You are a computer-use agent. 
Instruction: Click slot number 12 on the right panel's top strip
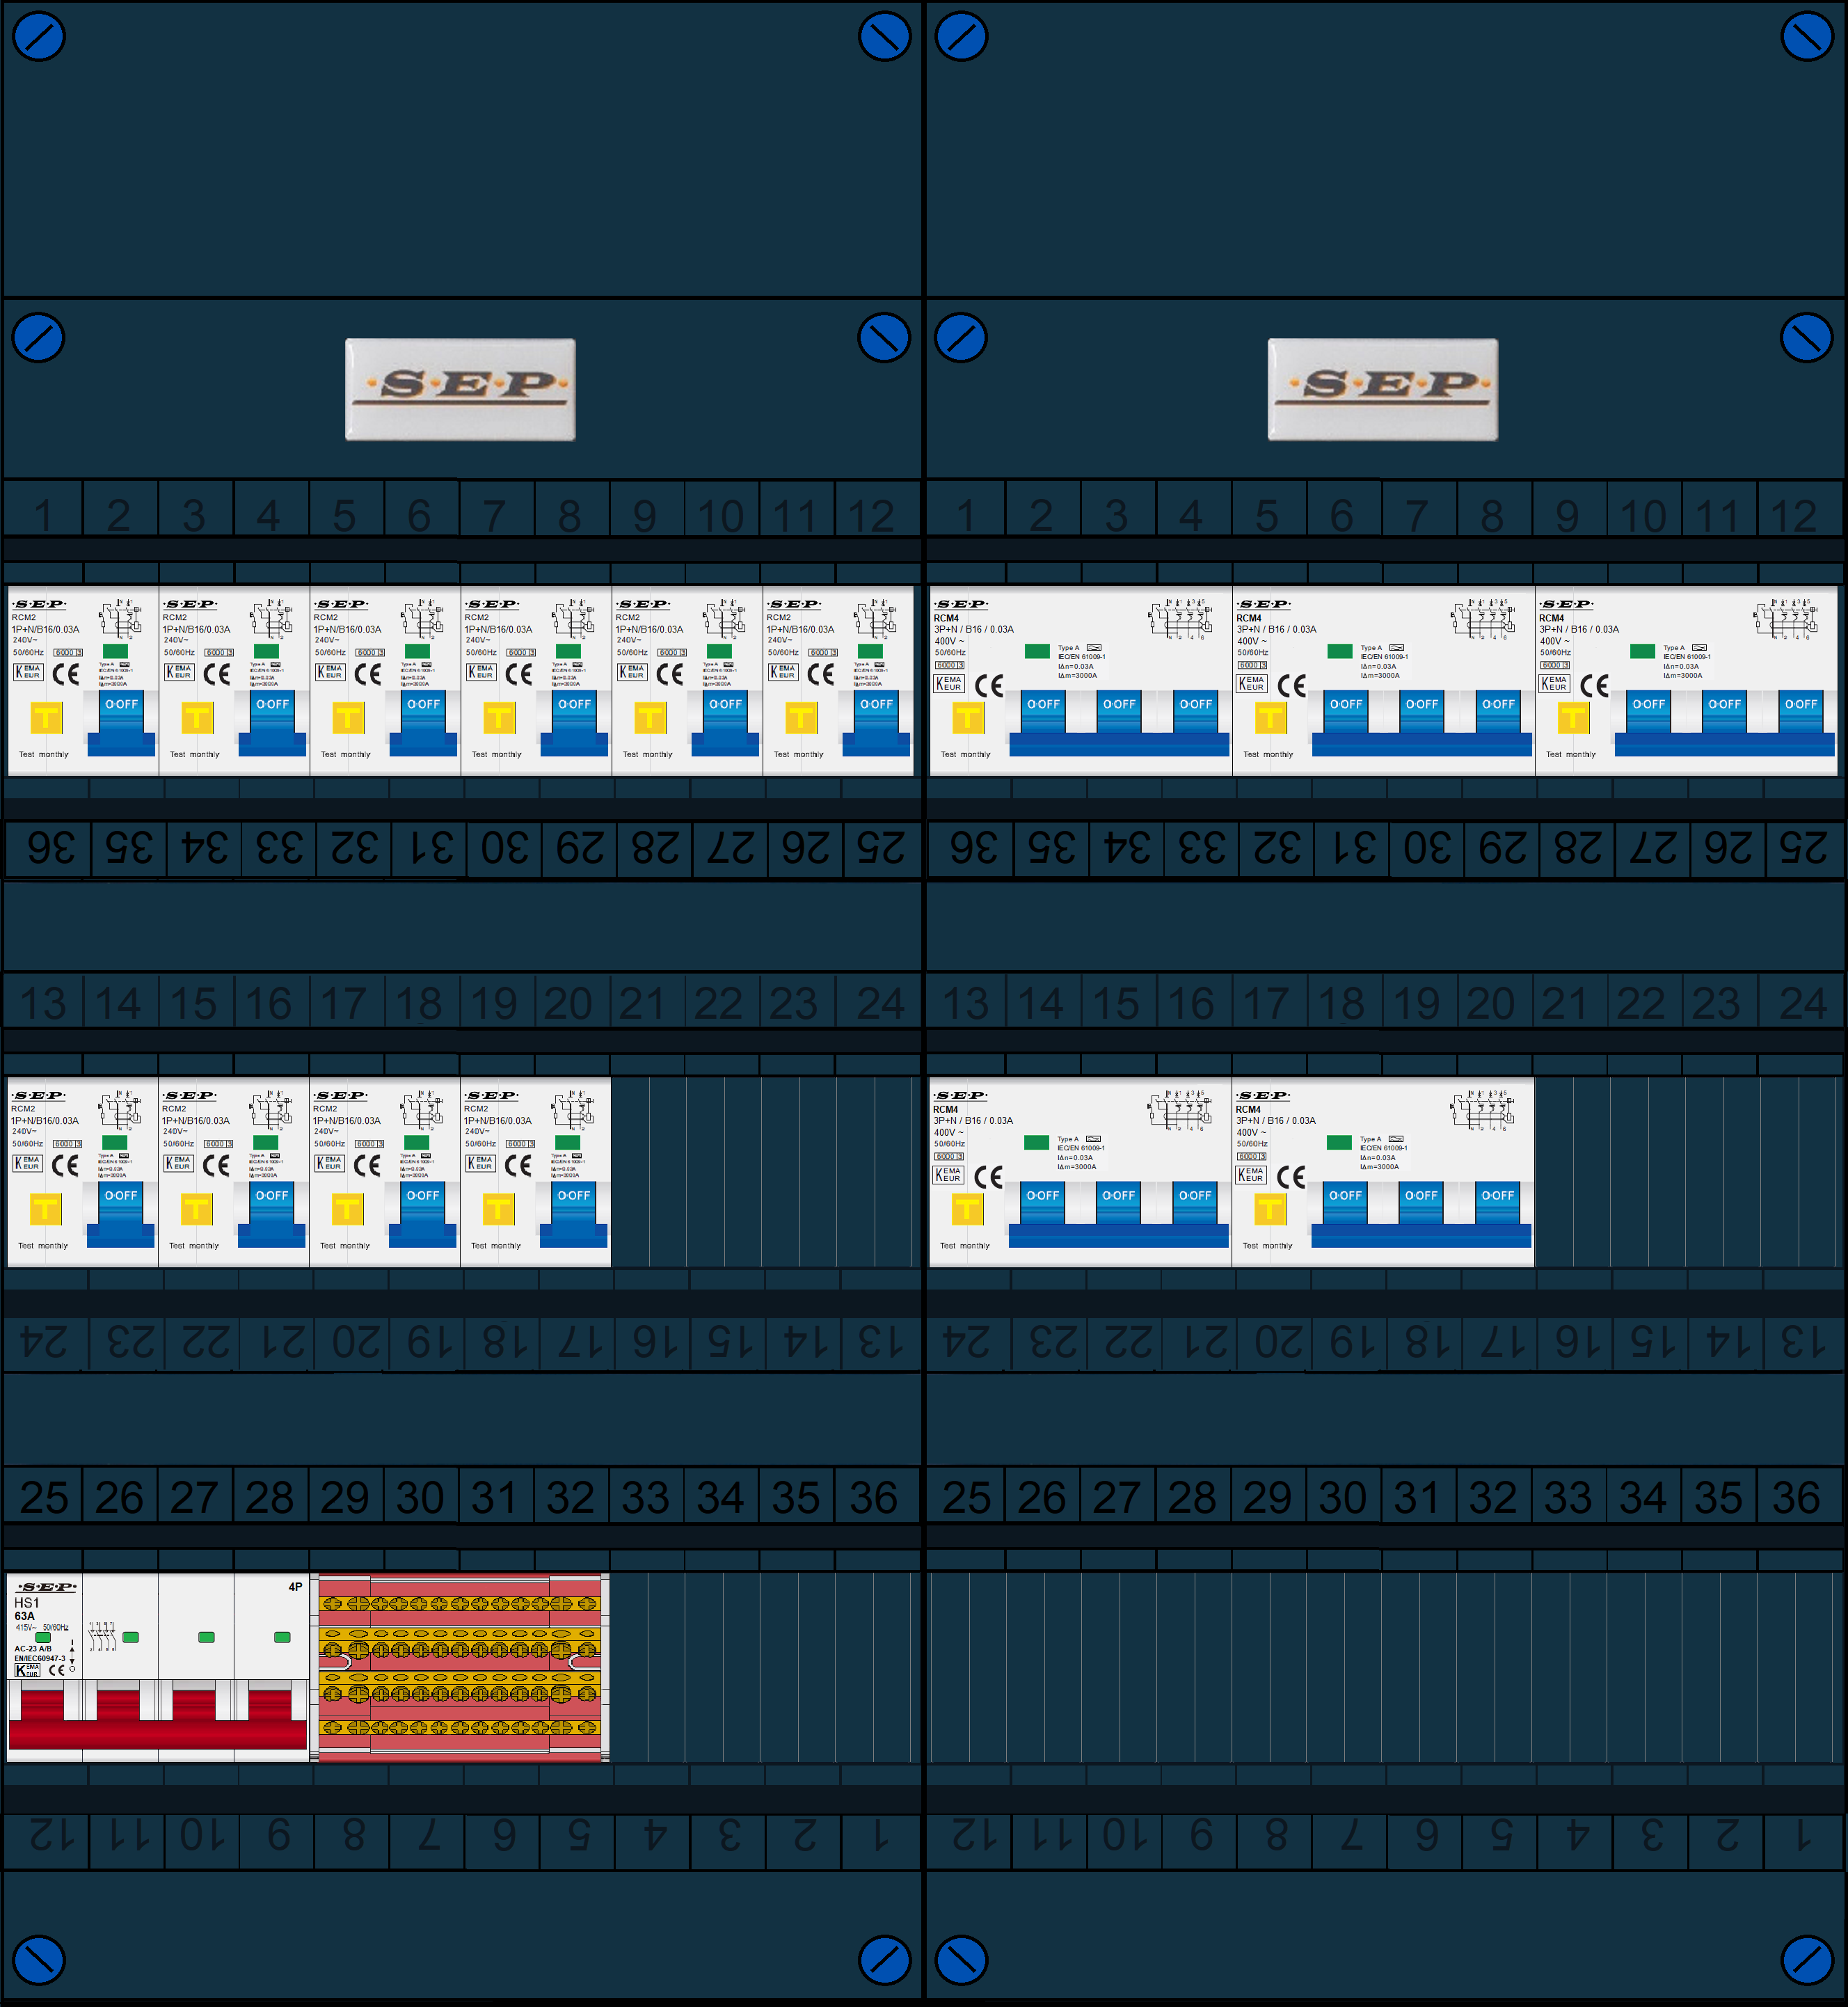(1794, 515)
